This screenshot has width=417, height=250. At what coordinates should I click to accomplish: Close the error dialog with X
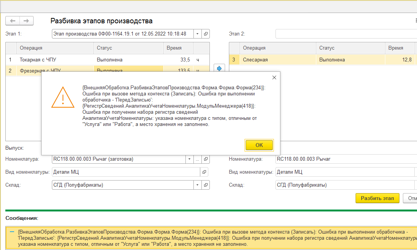coord(274,78)
